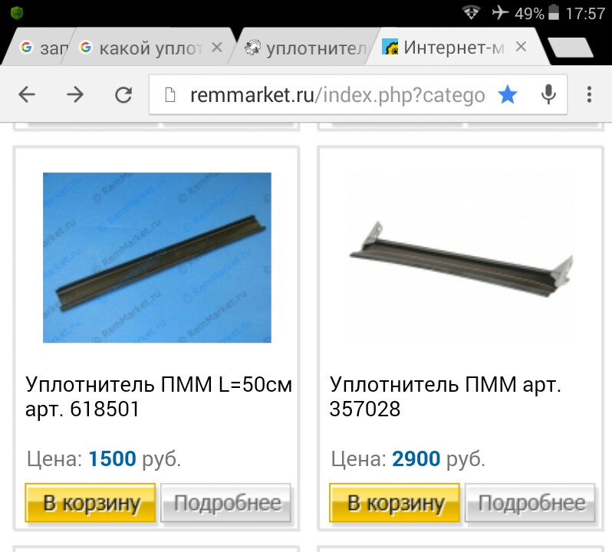Close the 'какой уплот' tab
612x552 pixels.
click(x=217, y=48)
